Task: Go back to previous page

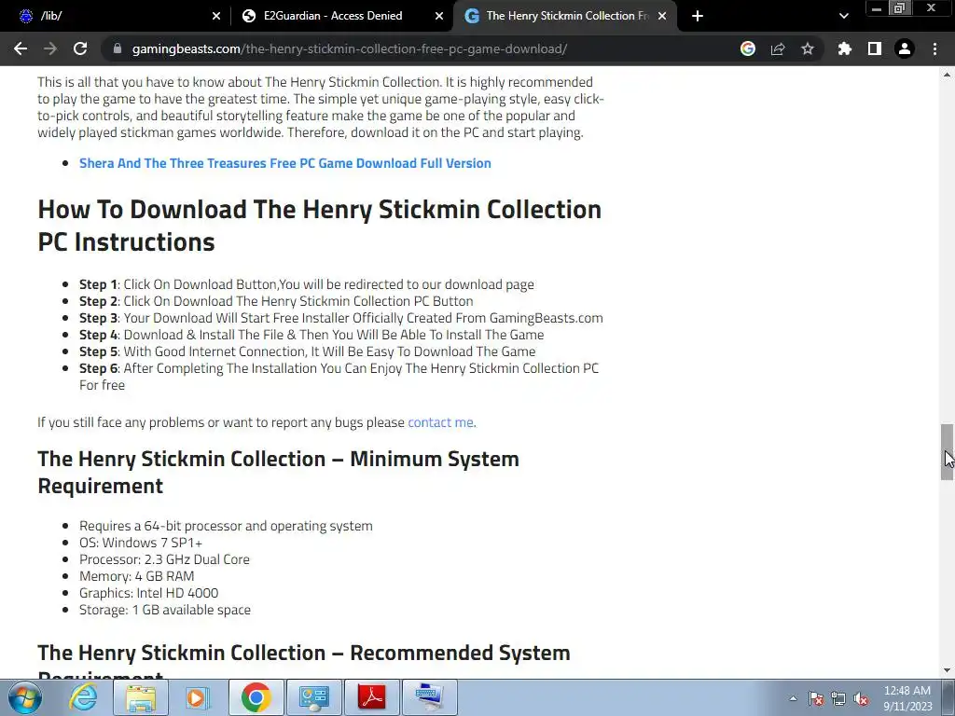Action: 21,48
